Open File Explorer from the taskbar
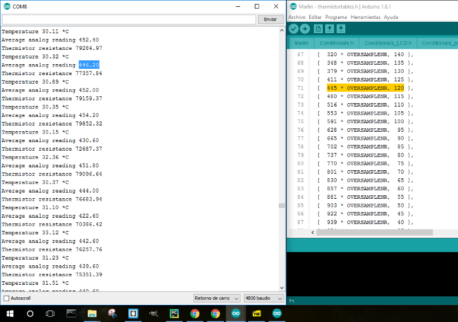This screenshot has width=458, height=322. tap(92, 313)
